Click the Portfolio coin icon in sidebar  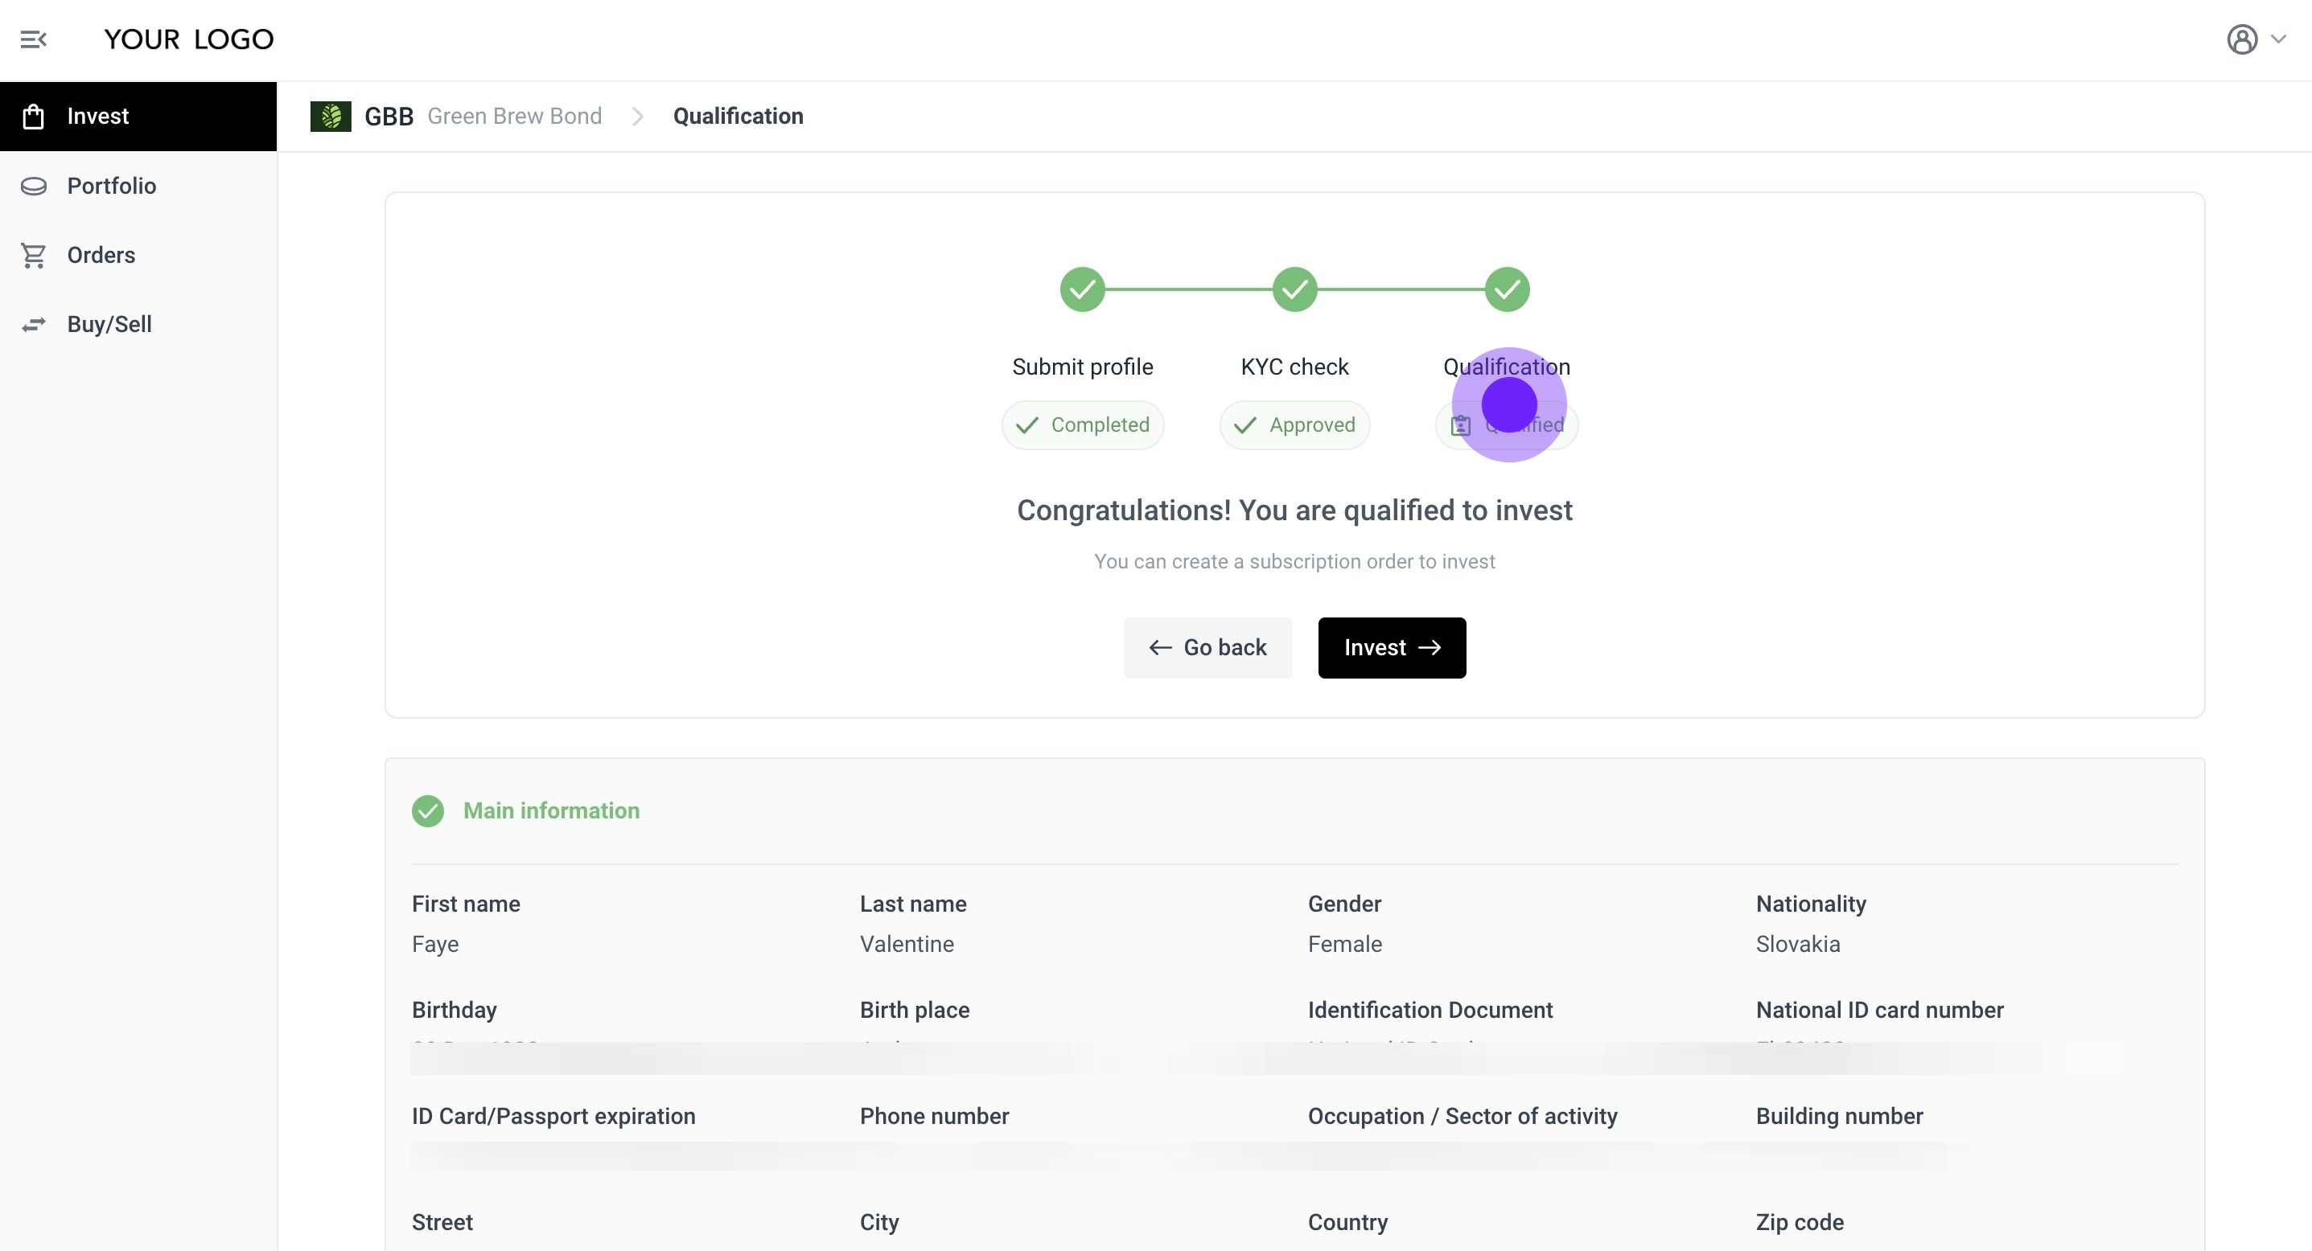33,186
